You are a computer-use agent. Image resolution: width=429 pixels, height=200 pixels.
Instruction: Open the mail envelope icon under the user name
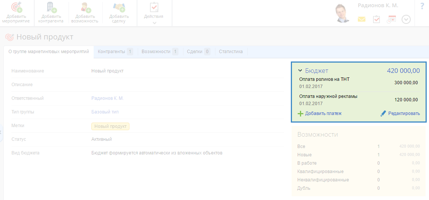(x=361, y=19)
